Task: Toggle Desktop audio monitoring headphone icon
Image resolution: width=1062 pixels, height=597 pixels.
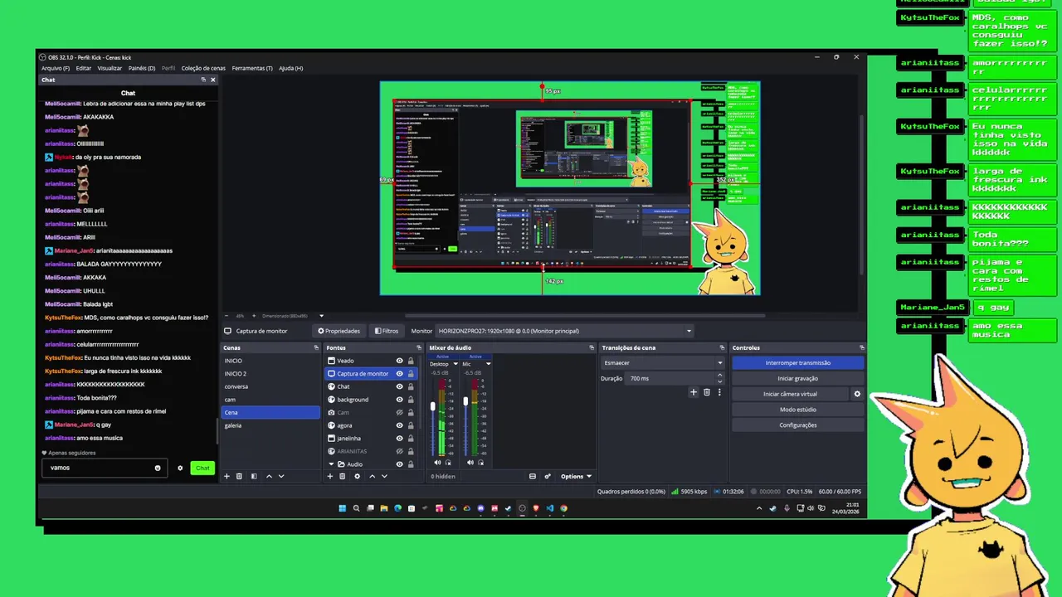Action: coord(446,462)
